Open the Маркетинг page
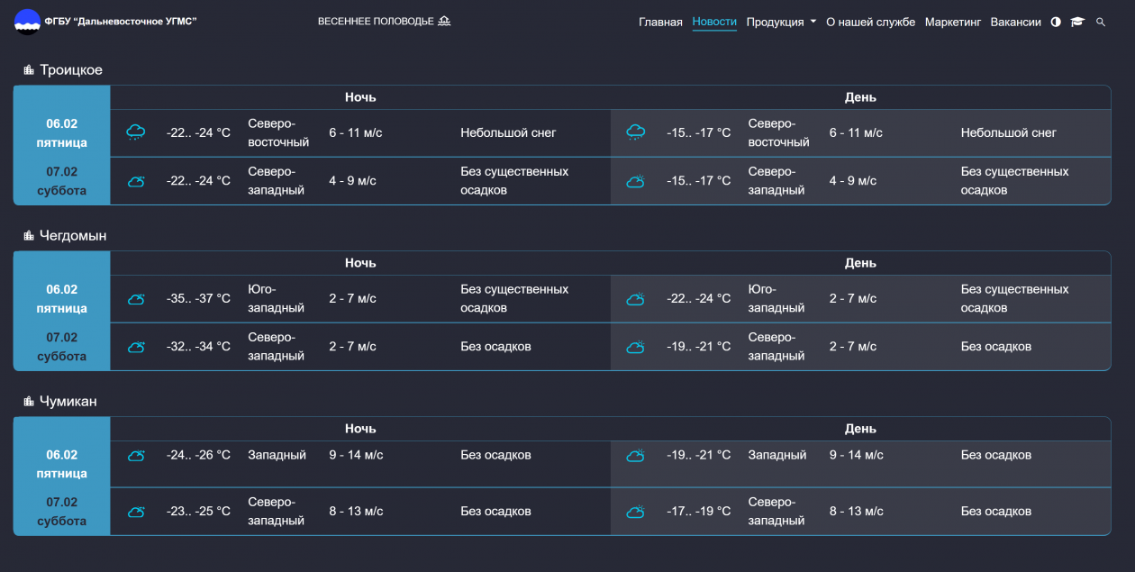This screenshot has width=1135, height=572. pos(953,22)
